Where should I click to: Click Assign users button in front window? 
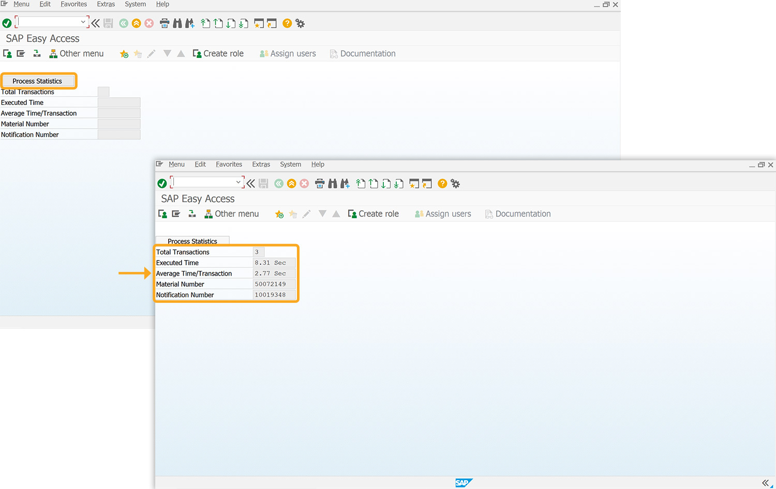pyautogui.click(x=443, y=214)
